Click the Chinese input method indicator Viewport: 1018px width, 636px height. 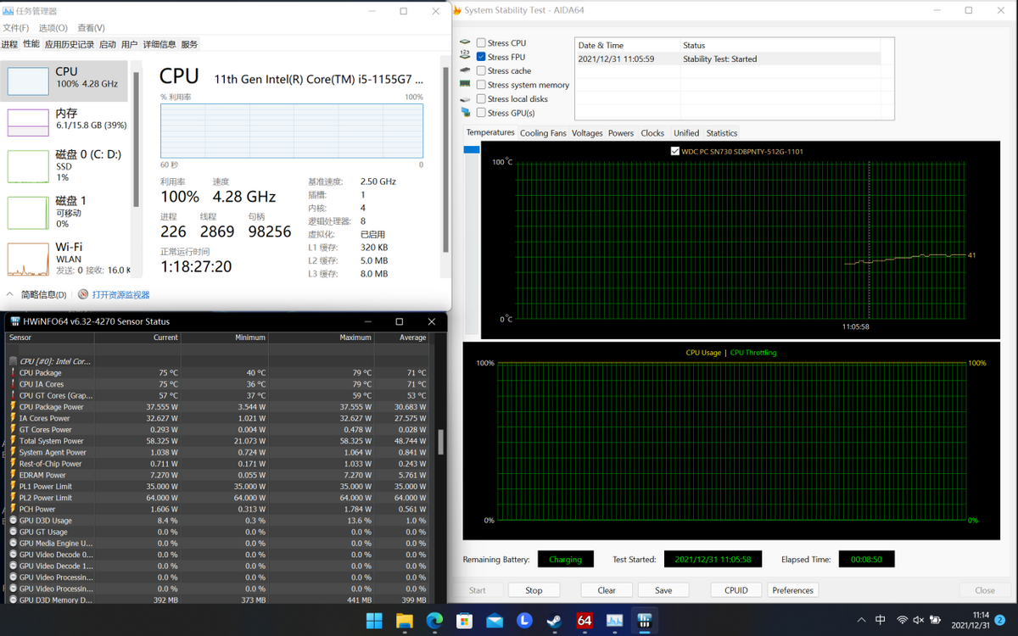pos(881,620)
